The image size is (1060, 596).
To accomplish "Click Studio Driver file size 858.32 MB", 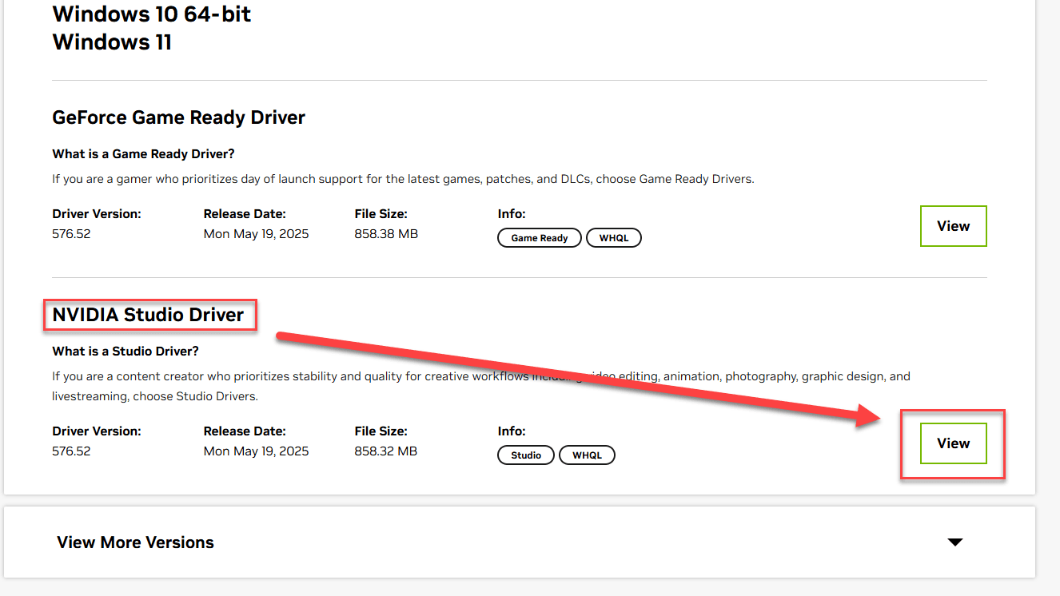I will click(x=385, y=451).
